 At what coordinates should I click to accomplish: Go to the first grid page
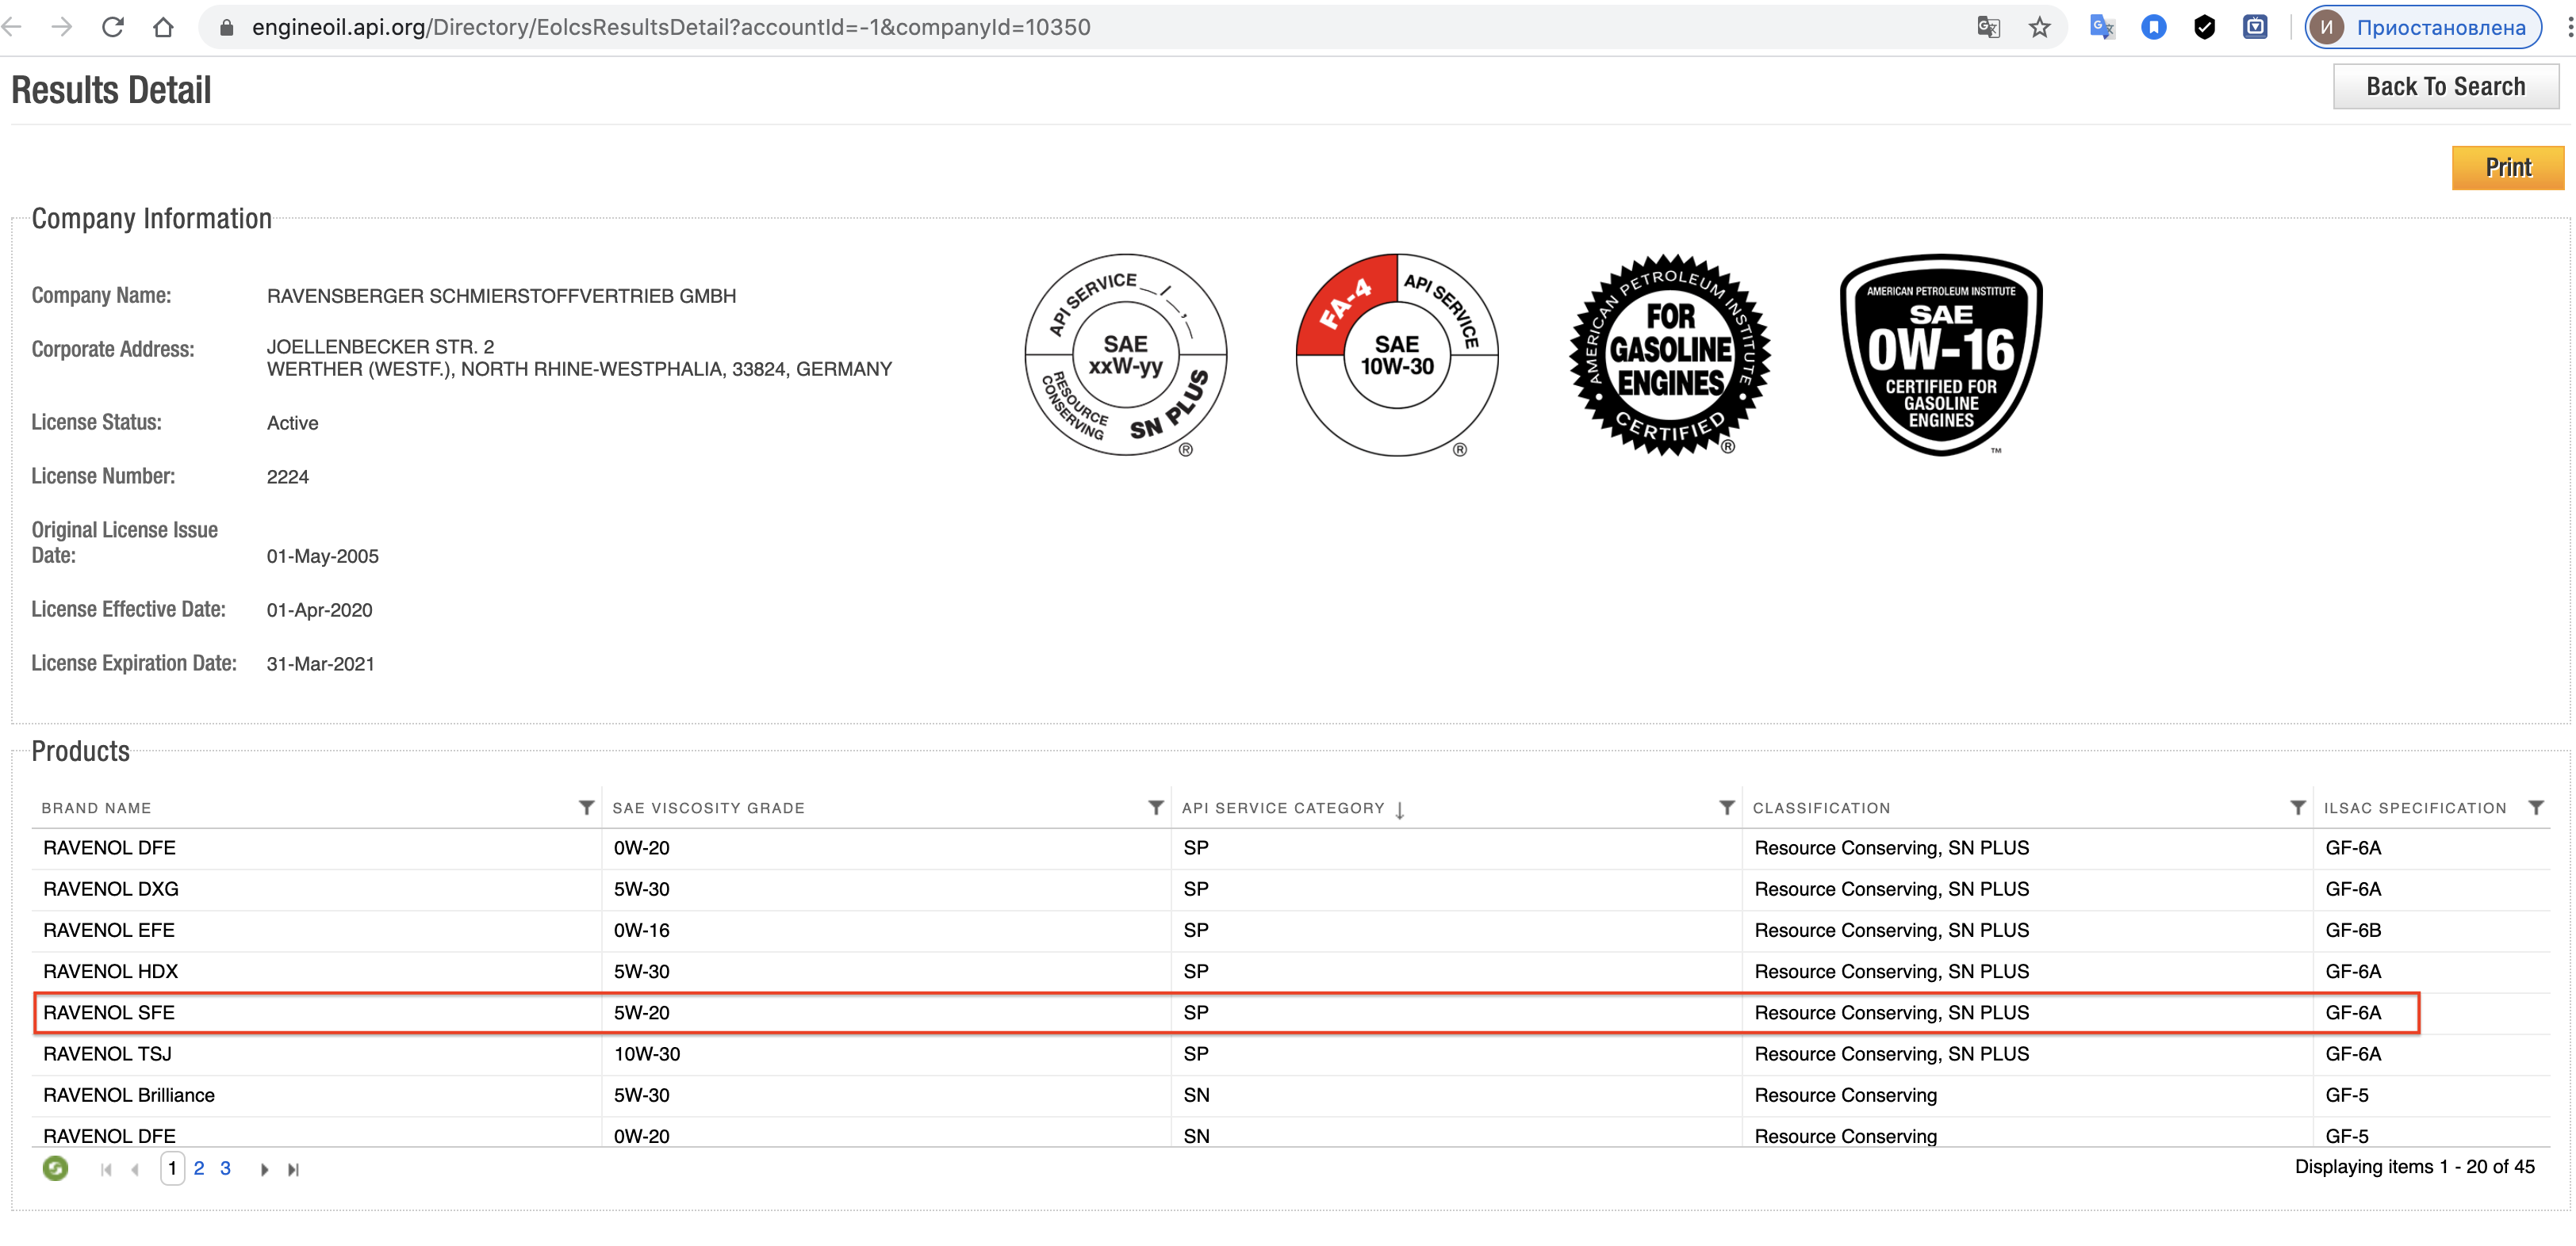click(x=106, y=1169)
